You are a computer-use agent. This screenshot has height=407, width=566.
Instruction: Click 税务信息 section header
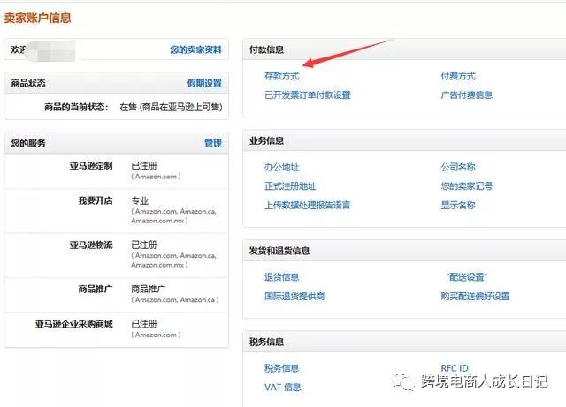[266, 342]
